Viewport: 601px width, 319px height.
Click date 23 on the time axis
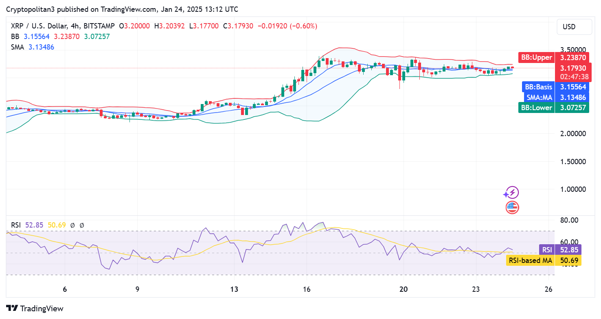pos(476,289)
